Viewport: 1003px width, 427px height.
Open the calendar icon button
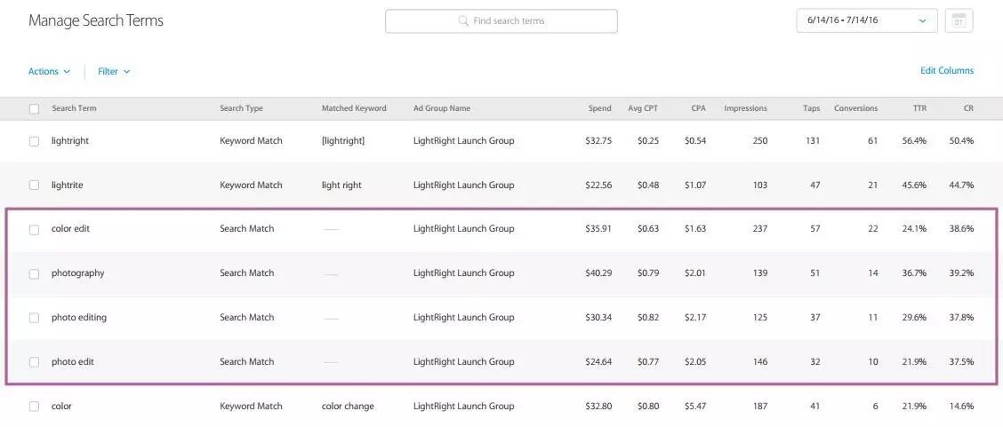pos(959,21)
